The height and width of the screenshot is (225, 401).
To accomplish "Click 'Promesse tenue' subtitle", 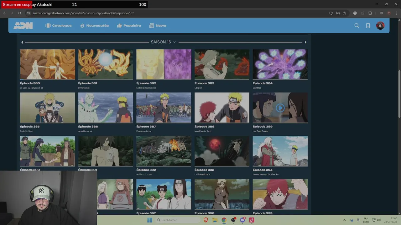I will coord(144,131).
